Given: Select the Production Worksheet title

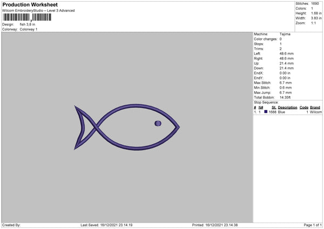Looking at the screenshot, I should point(30,4).
